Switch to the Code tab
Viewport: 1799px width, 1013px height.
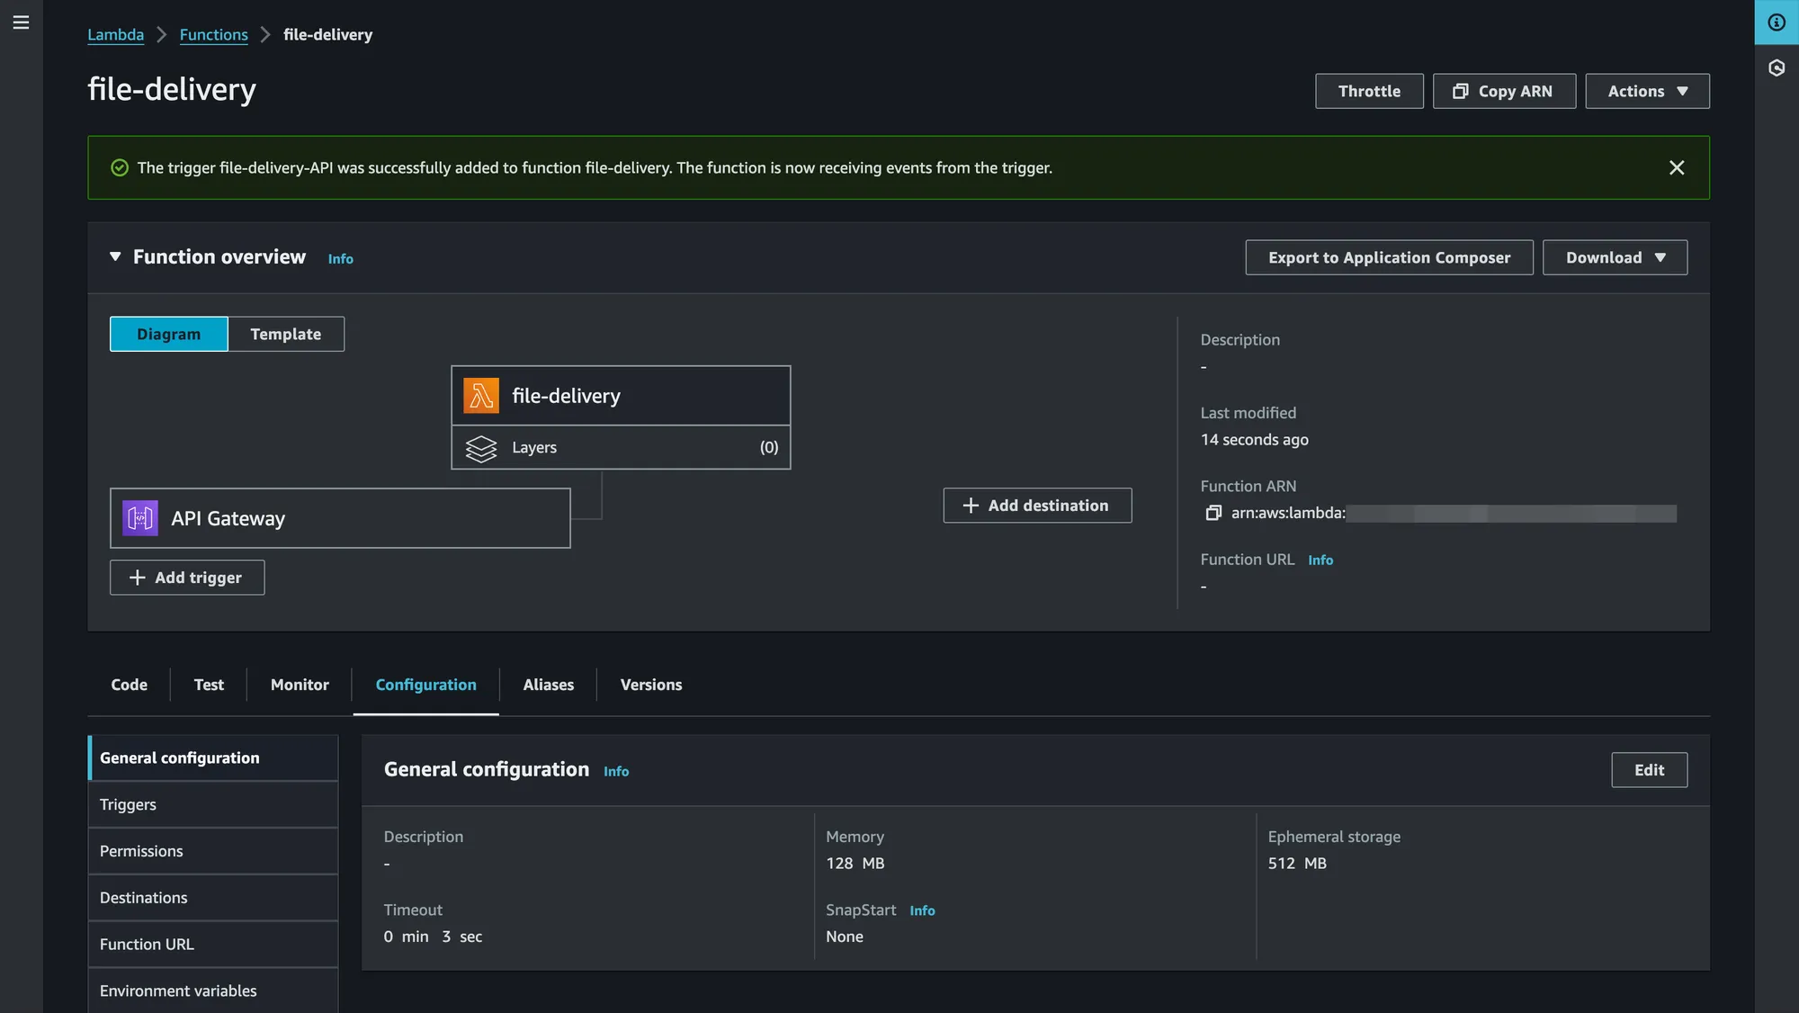[x=129, y=685]
